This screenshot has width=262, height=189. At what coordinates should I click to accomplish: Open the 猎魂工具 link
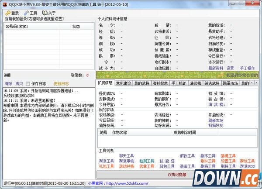(x=228, y=156)
